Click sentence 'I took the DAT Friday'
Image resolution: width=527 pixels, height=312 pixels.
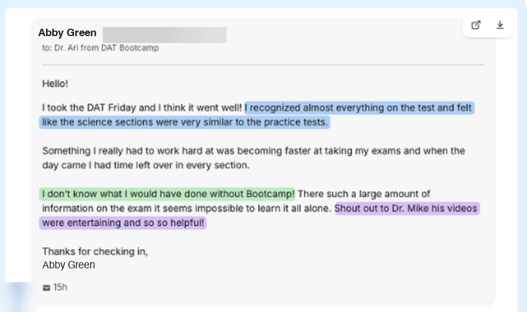click(142, 108)
